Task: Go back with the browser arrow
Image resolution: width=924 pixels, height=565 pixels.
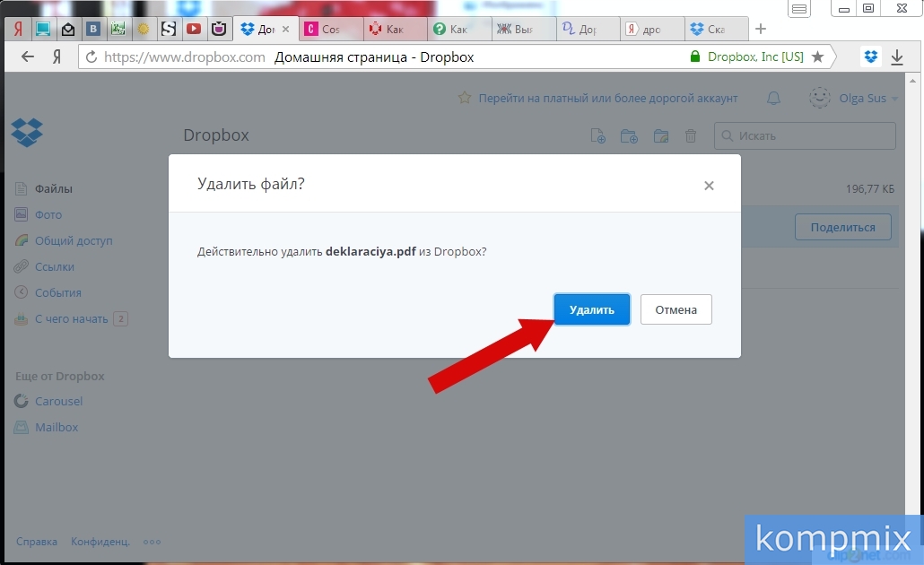Action: [28, 57]
